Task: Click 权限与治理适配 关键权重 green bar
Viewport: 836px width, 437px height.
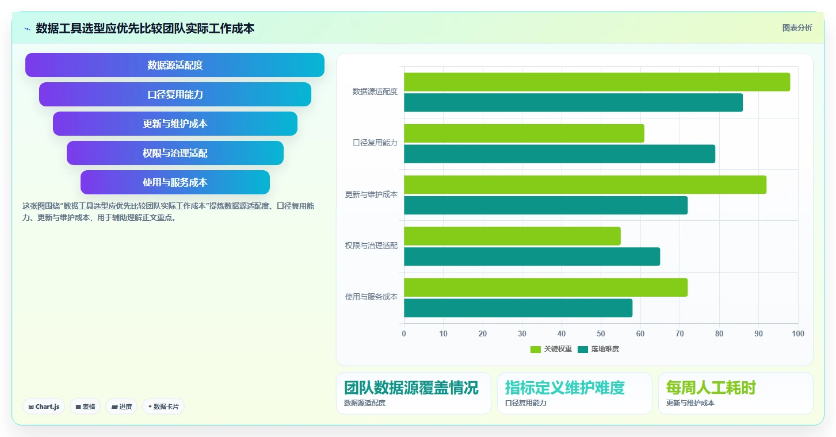Action: click(512, 236)
